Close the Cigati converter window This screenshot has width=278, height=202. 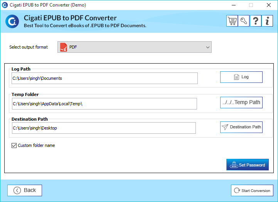point(269,5)
